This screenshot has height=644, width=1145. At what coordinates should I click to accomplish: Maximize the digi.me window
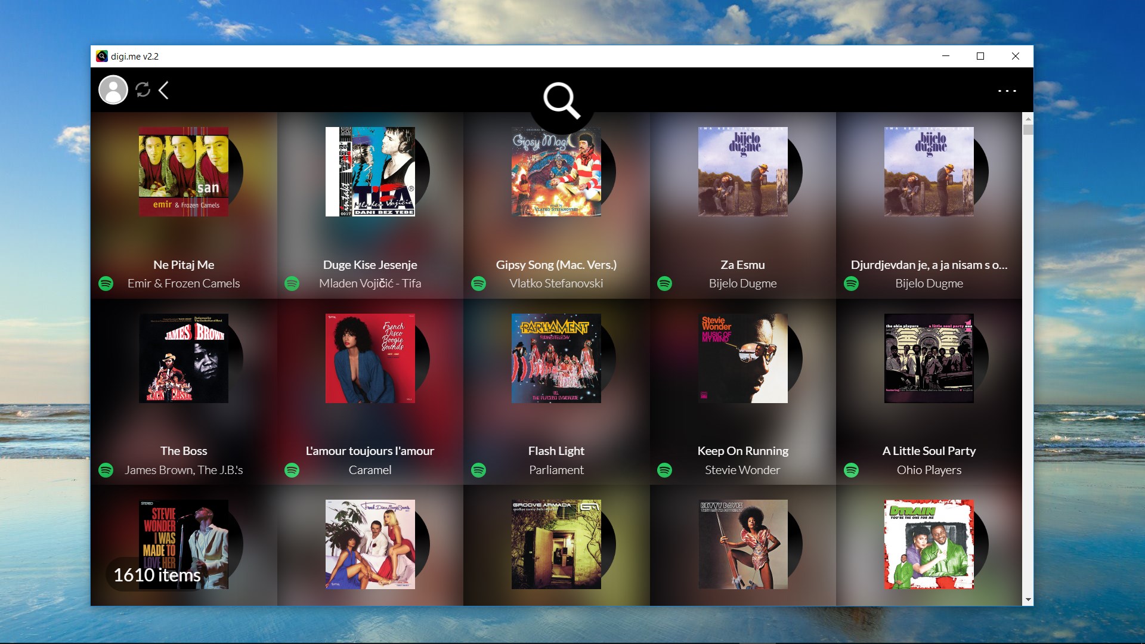980,56
